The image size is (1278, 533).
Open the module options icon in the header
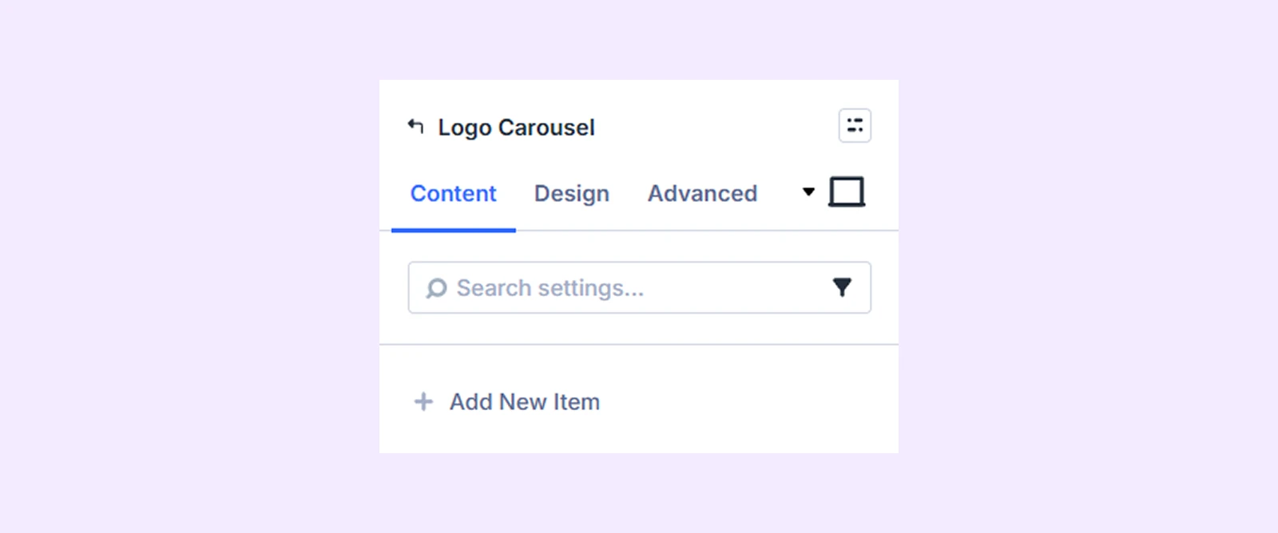855,126
